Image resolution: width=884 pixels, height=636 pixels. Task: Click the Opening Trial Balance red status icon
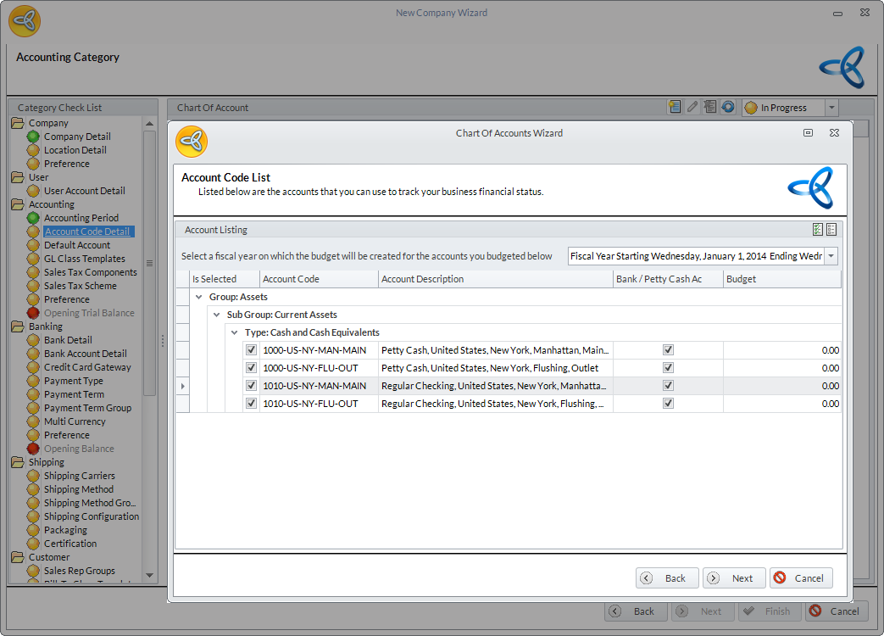pos(33,313)
